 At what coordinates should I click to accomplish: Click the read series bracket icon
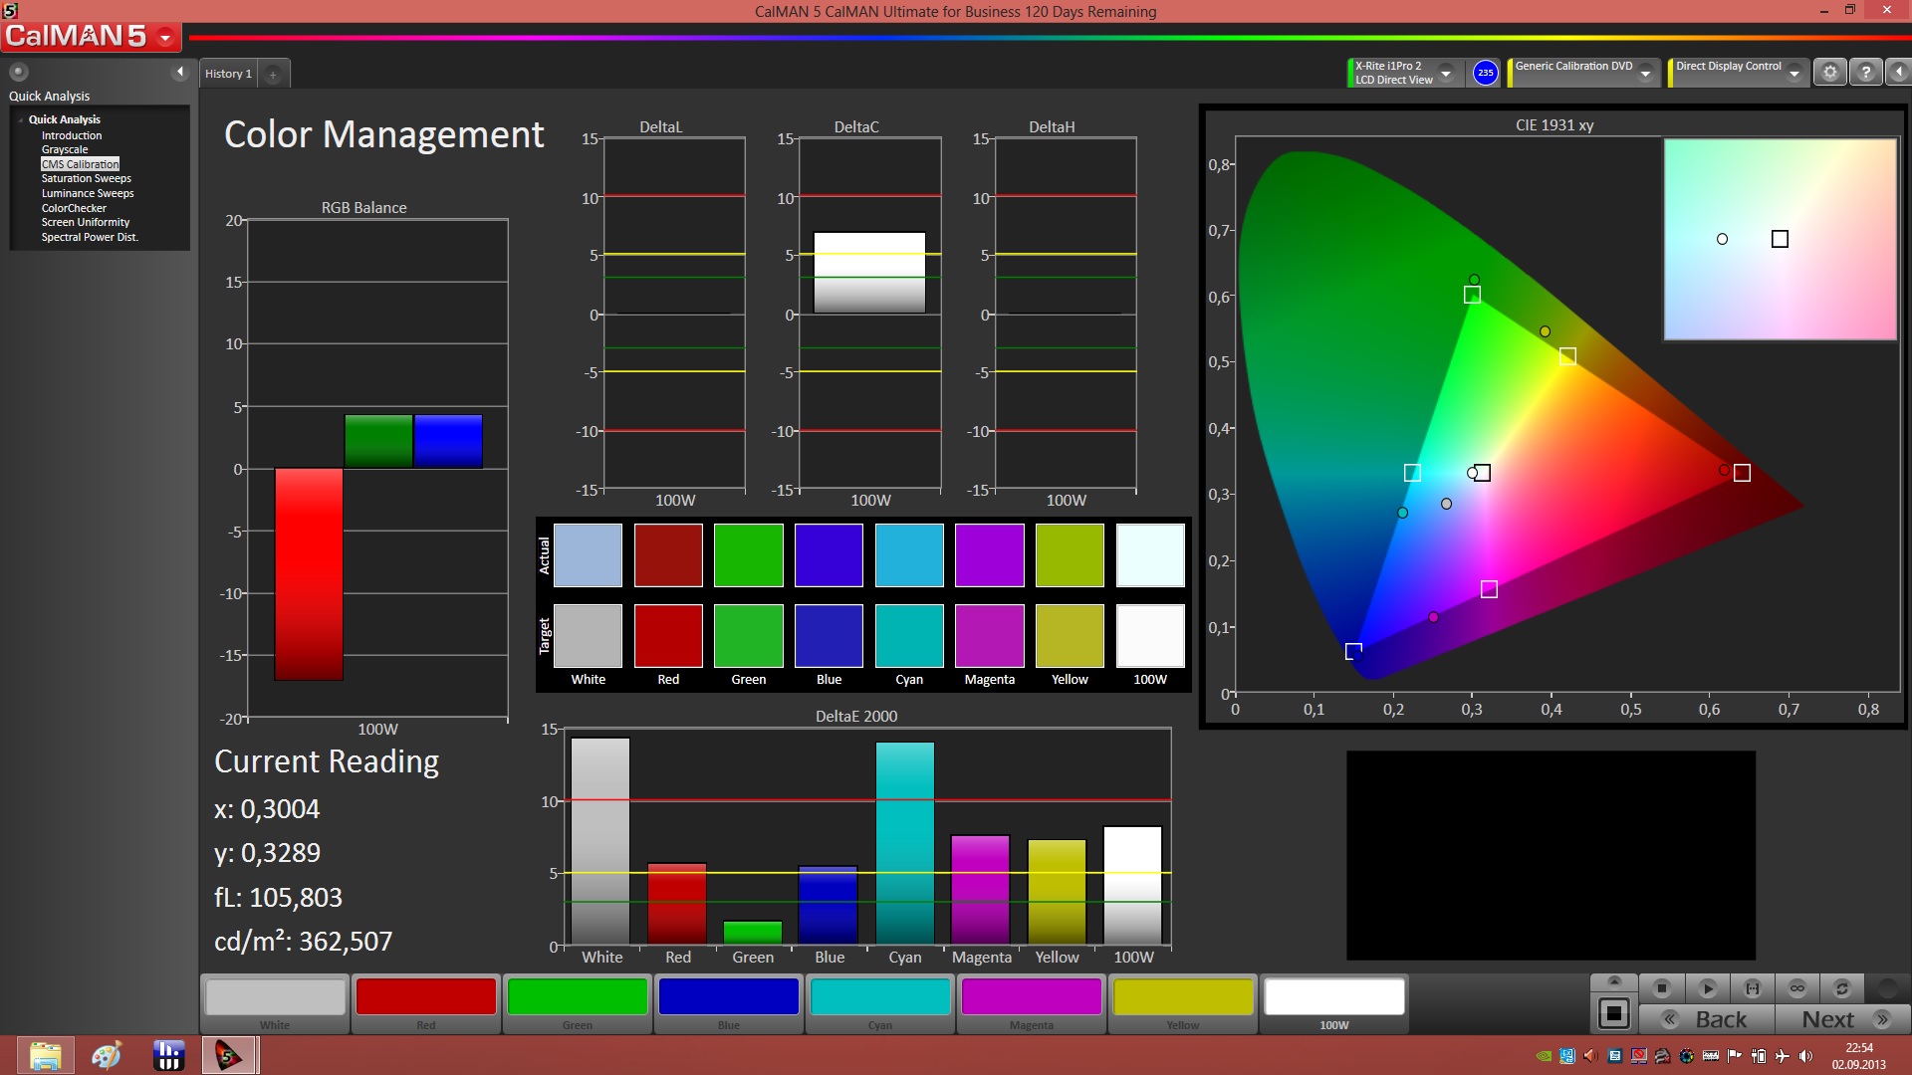[1753, 988]
